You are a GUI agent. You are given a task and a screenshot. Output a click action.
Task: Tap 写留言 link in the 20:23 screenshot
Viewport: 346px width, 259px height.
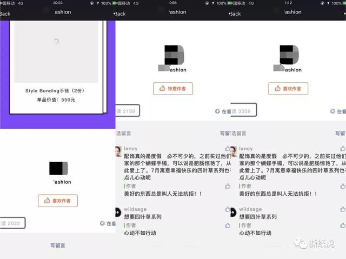(58, 245)
